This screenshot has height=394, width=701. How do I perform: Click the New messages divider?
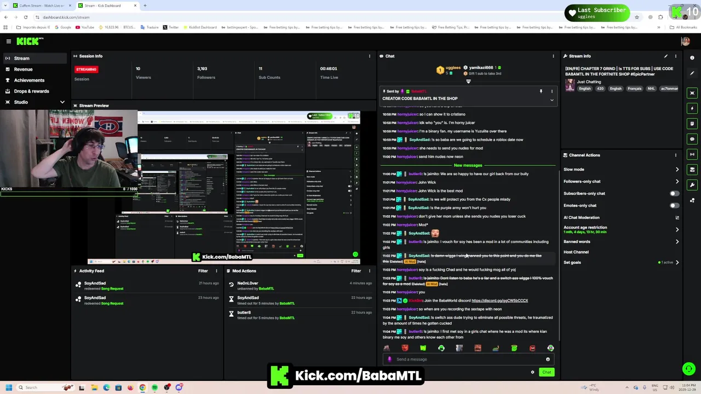click(468, 165)
